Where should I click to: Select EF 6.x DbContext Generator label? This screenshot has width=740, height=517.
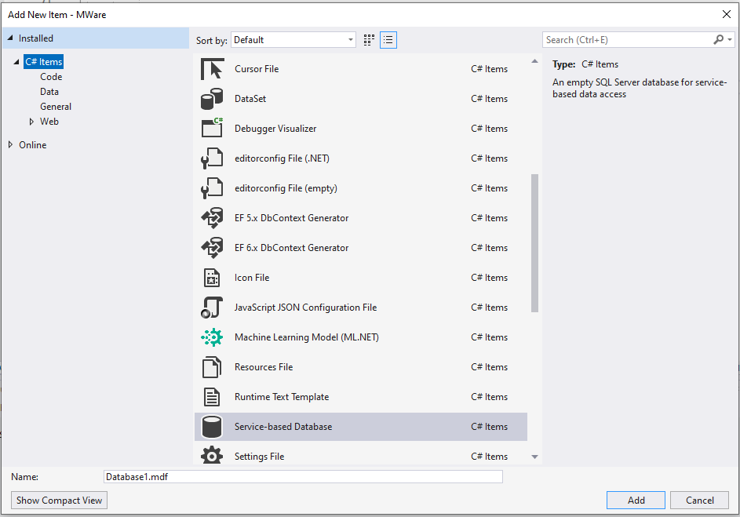[292, 248]
